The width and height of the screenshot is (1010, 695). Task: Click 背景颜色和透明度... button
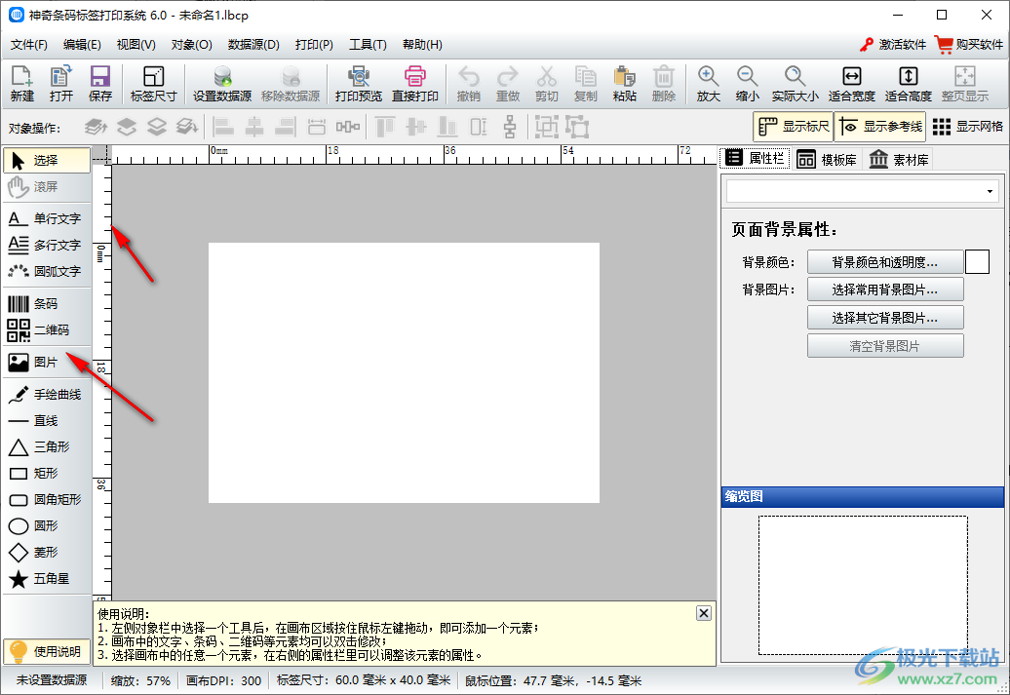[x=885, y=262]
